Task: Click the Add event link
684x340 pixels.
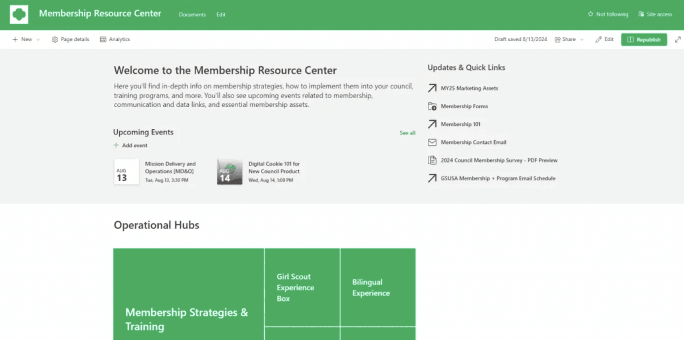Action: 130,145
